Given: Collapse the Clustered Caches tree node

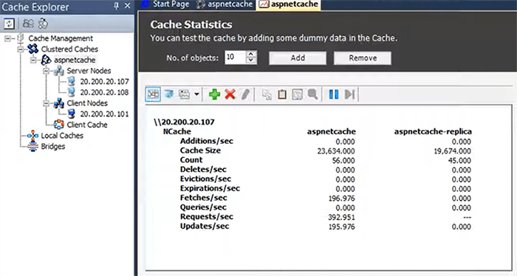Looking at the screenshot, I should click(x=21, y=49).
